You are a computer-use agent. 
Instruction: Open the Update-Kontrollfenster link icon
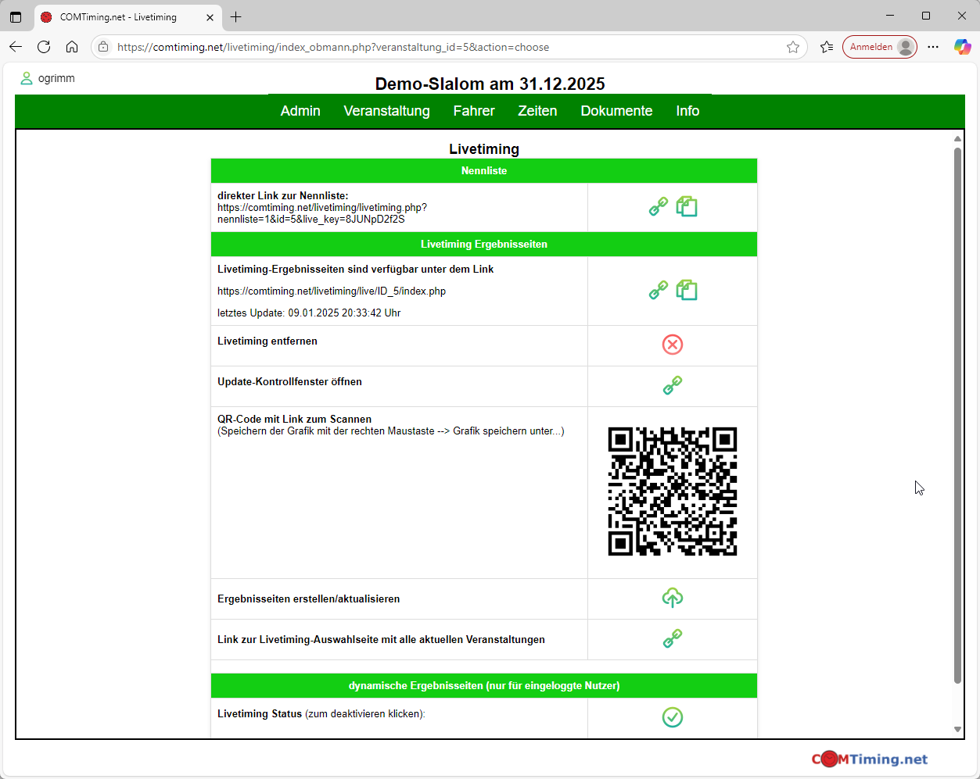click(673, 385)
